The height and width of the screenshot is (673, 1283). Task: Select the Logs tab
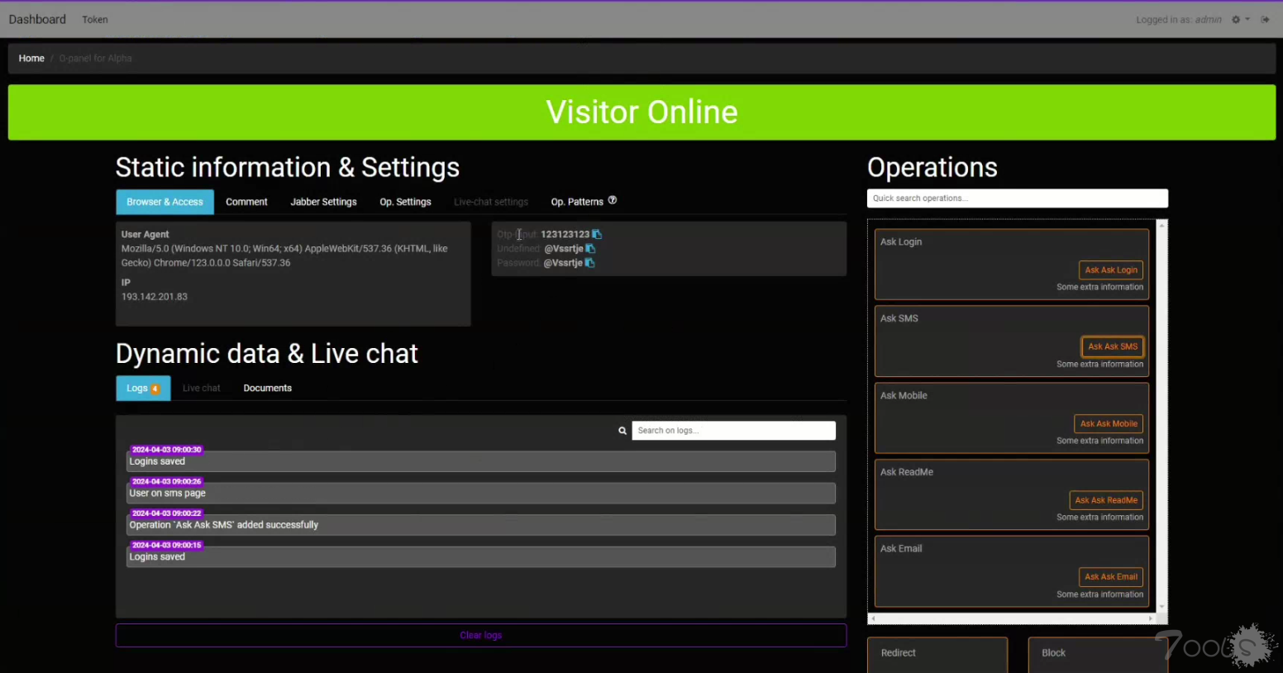point(143,389)
